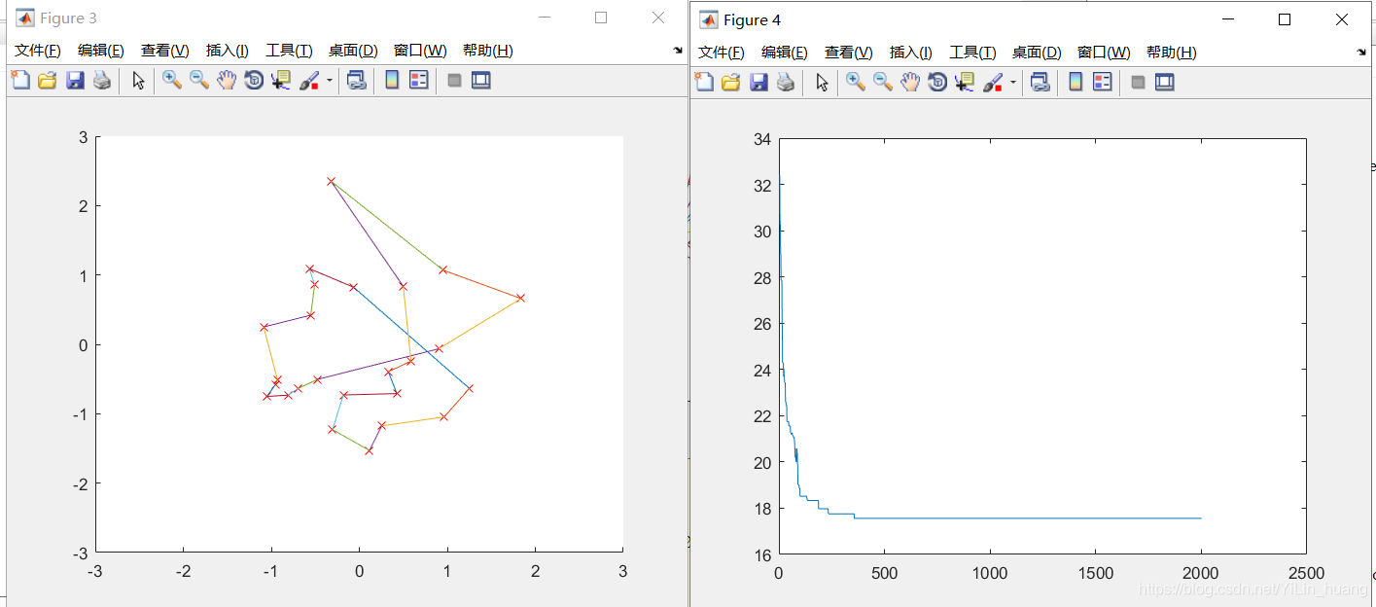The height and width of the screenshot is (607, 1376).
Task: Select Brush data tool in Figure 4
Action: [993, 83]
